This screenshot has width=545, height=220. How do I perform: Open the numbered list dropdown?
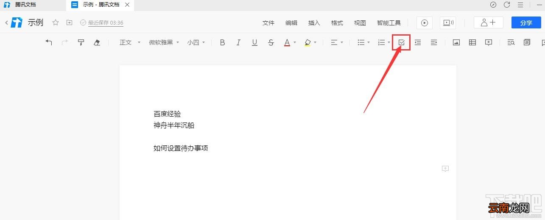(x=384, y=42)
